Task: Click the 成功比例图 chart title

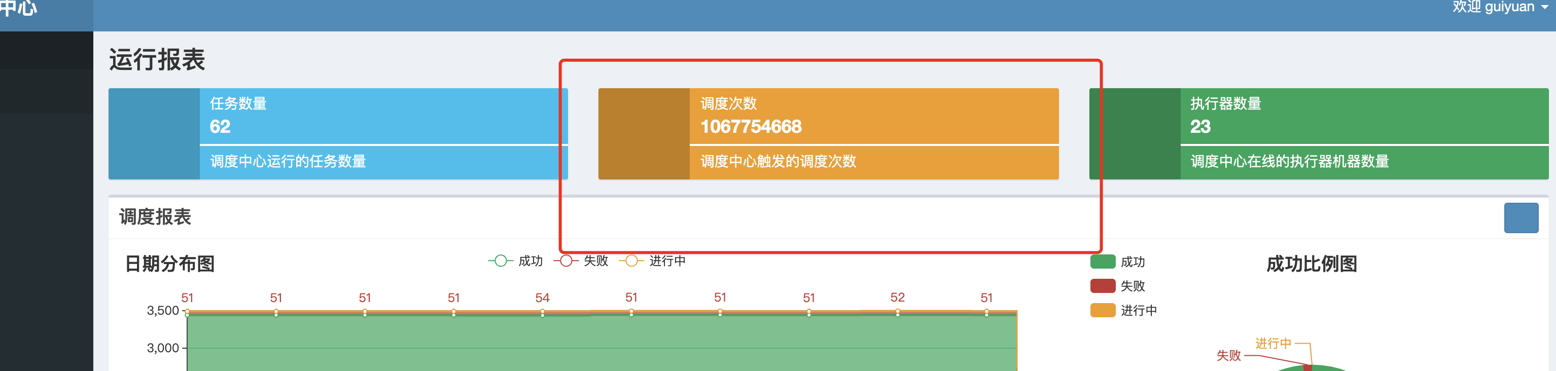Action: tap(1312, 264)
